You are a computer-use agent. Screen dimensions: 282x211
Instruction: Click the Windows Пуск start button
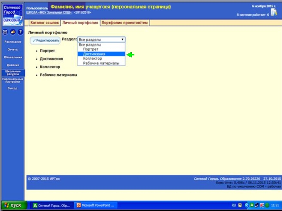coord(13,205)
